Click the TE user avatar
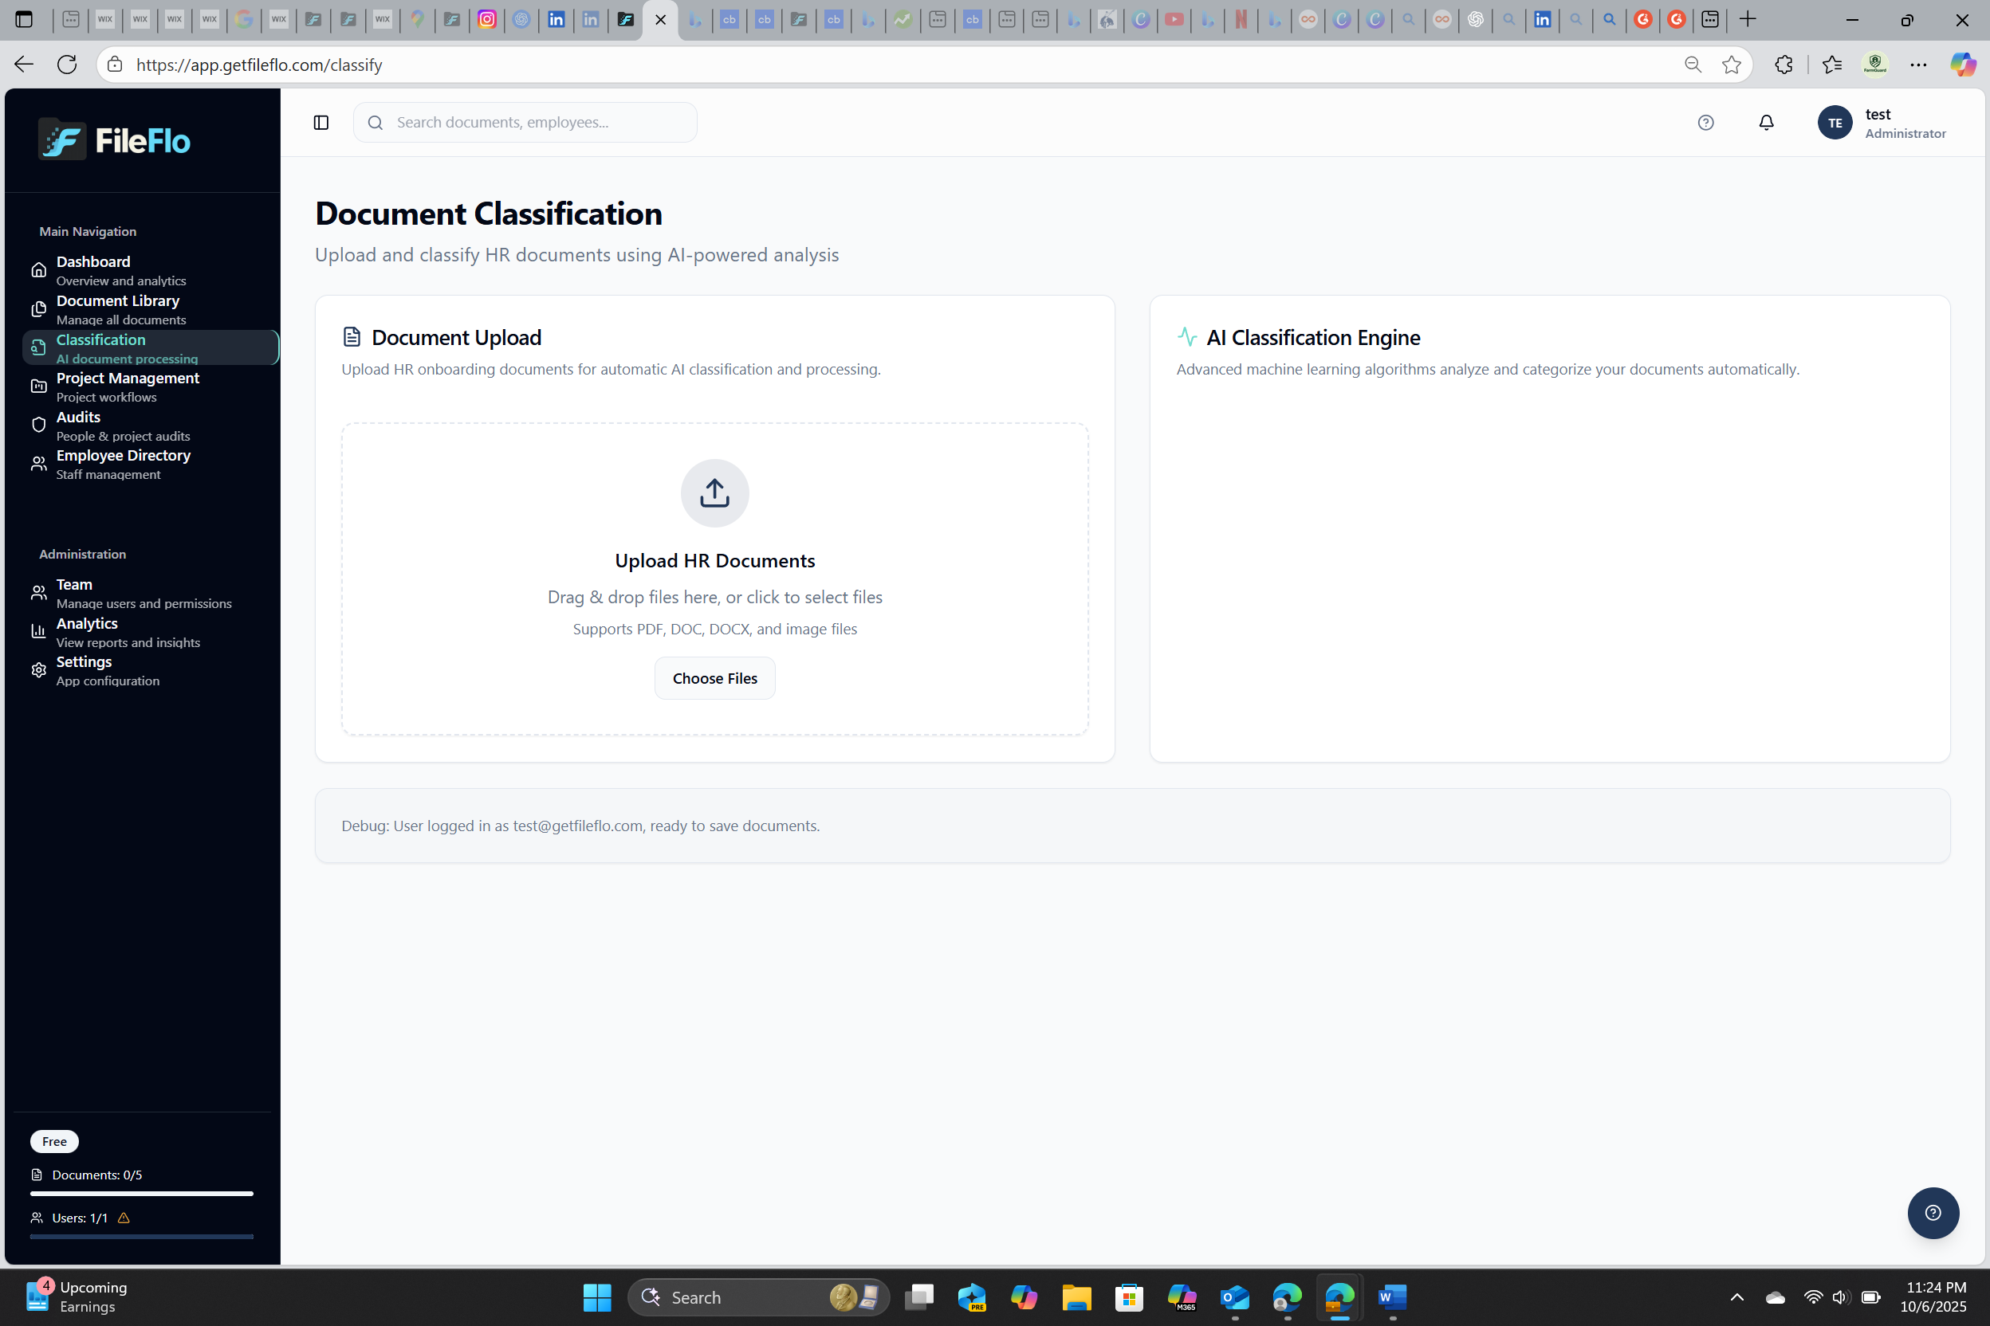 tap(1834, 123)
